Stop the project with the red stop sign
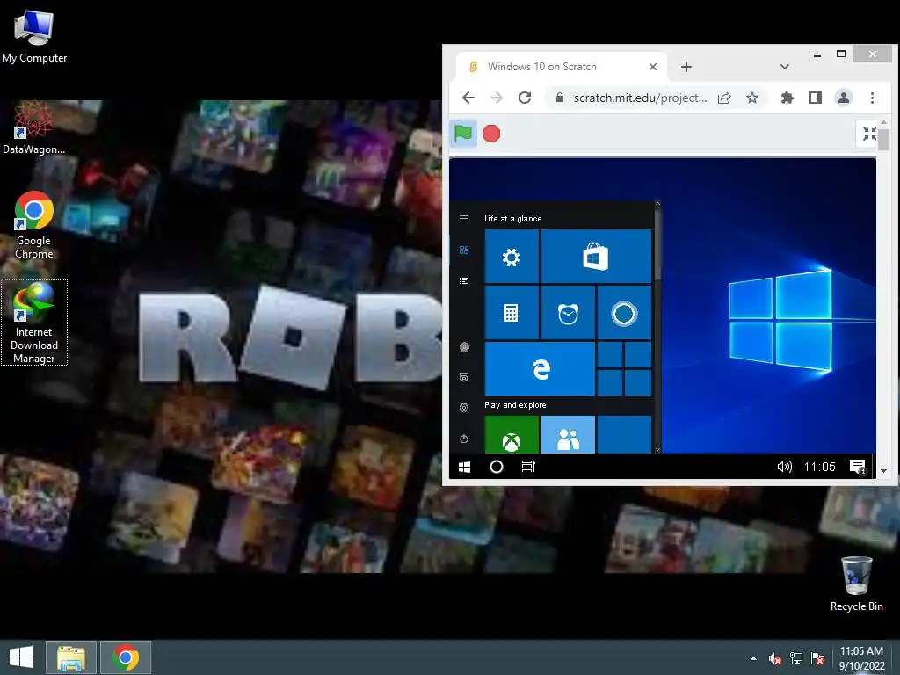The height and width of the screenshot is (675, 900). point(491,134)
